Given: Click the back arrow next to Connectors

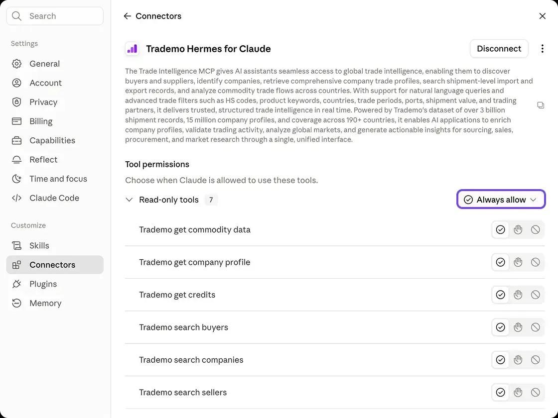Looking at the screenshot, I should pyautogui.click(x=127, y=16).
